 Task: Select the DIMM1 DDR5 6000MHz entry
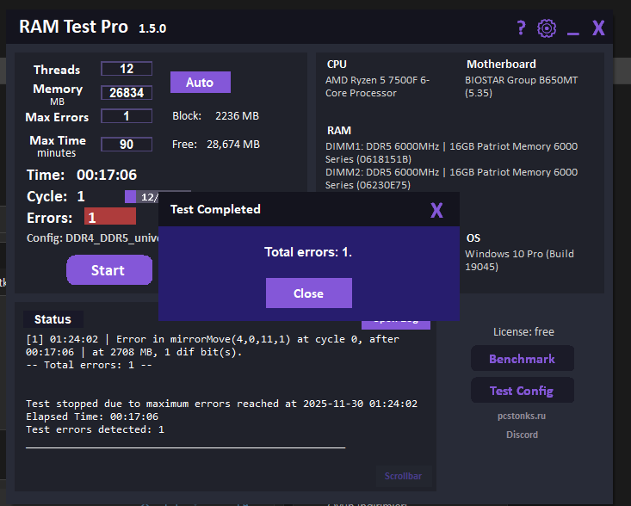[451, 152]
